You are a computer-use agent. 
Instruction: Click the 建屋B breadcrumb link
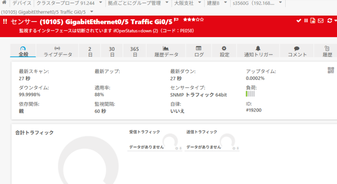click(213, 3)
